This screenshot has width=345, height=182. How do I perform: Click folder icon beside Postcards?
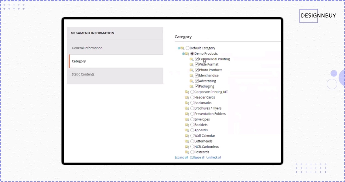pyautogui.click(x=187, y=152)
